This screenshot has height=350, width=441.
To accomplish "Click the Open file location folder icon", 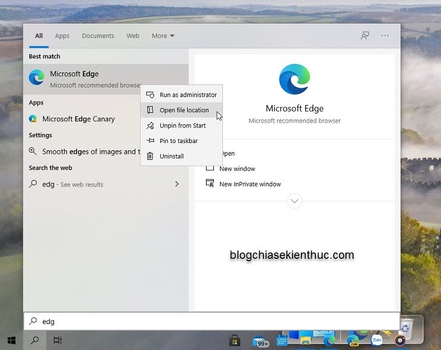I will click(x=150, y=110).
